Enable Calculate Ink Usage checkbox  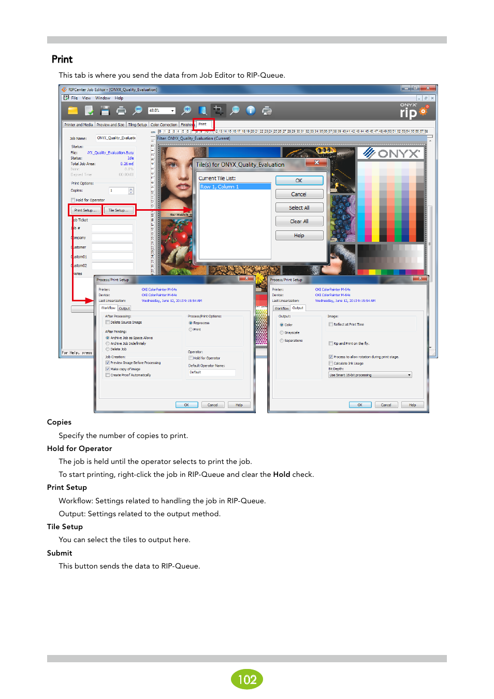coord(331,363)
